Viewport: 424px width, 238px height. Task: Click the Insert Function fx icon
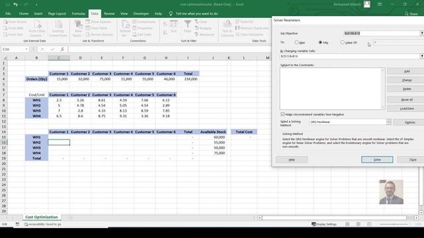coord(62,49)
